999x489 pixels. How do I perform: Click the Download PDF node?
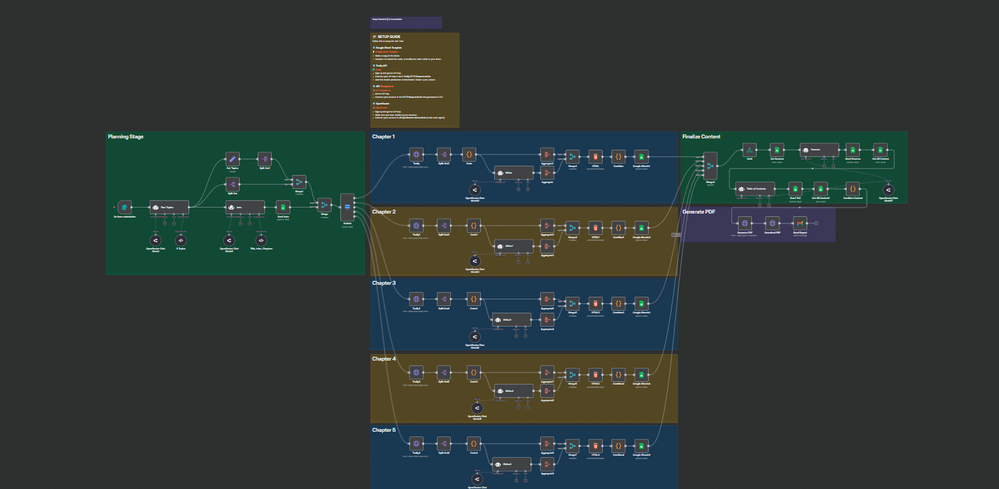[x=773, y=223]
